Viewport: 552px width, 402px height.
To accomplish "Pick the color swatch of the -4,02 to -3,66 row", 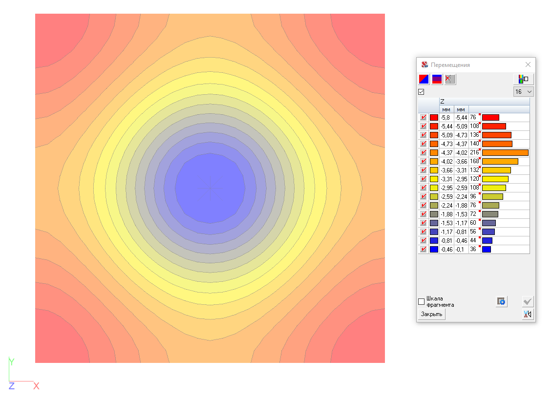I will pos(434,162).
